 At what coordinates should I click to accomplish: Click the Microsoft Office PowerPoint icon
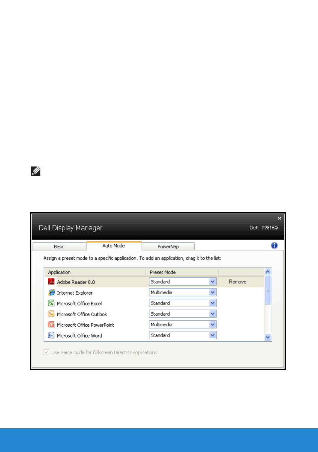coord(51,325)
